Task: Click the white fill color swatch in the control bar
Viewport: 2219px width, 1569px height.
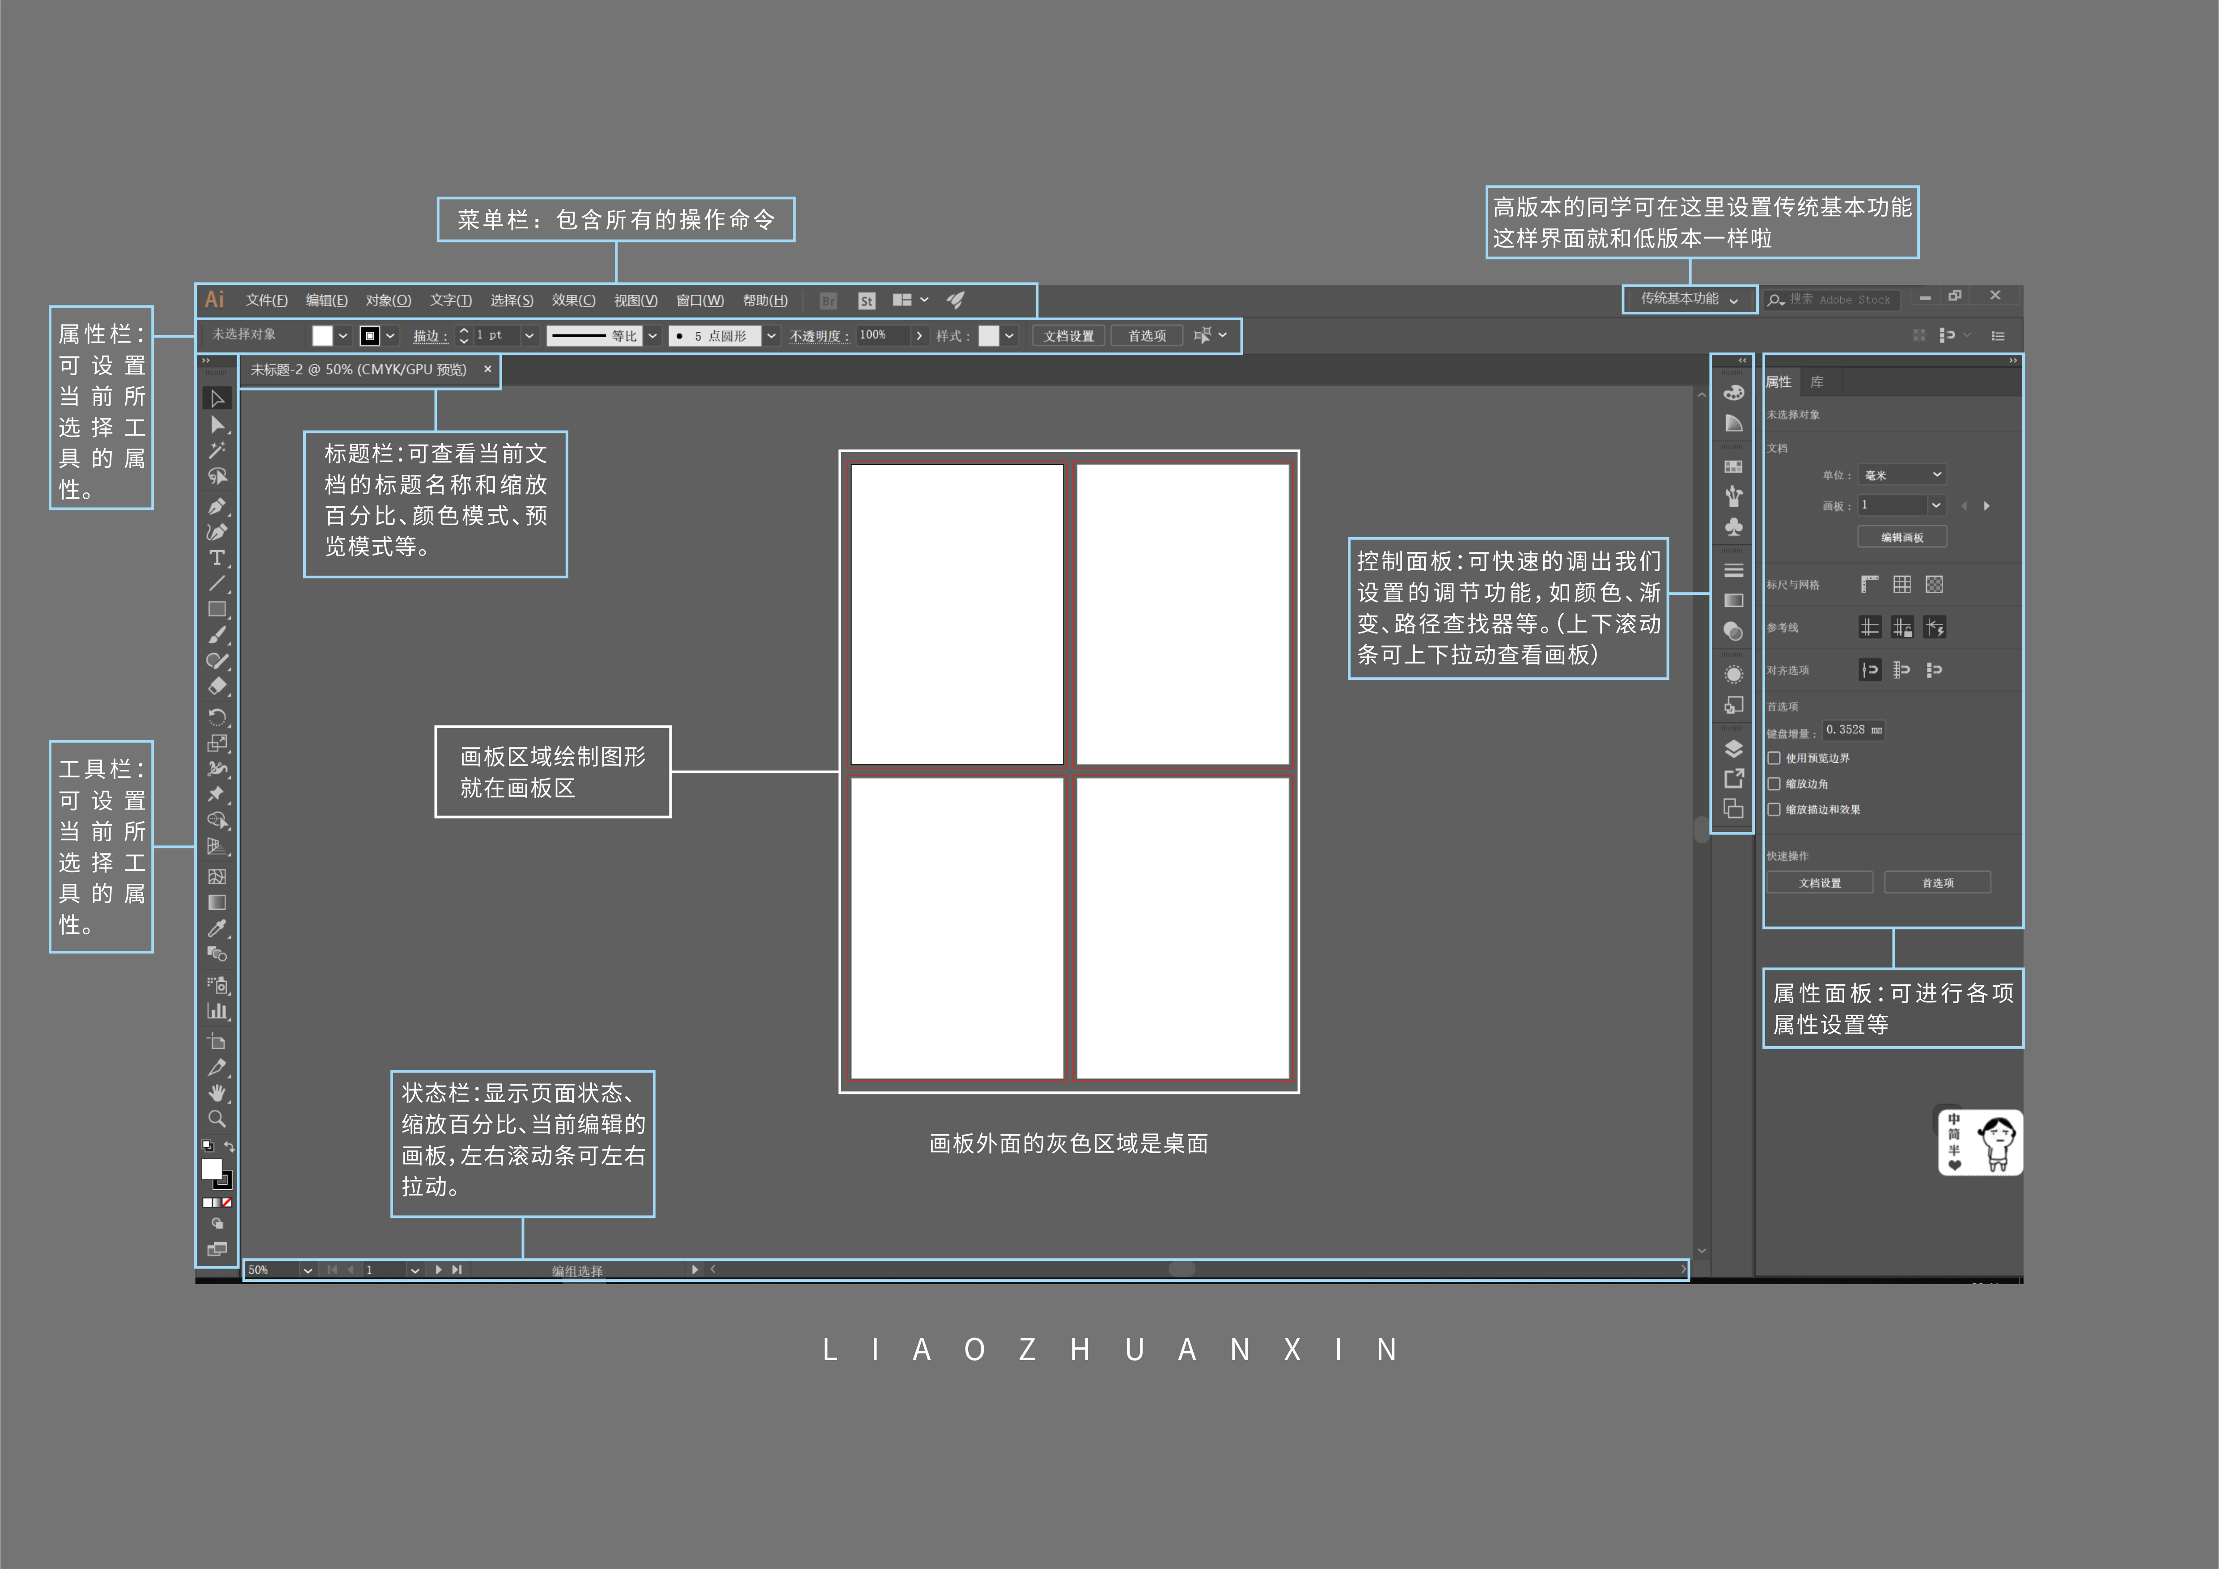Action: [322, 335]
